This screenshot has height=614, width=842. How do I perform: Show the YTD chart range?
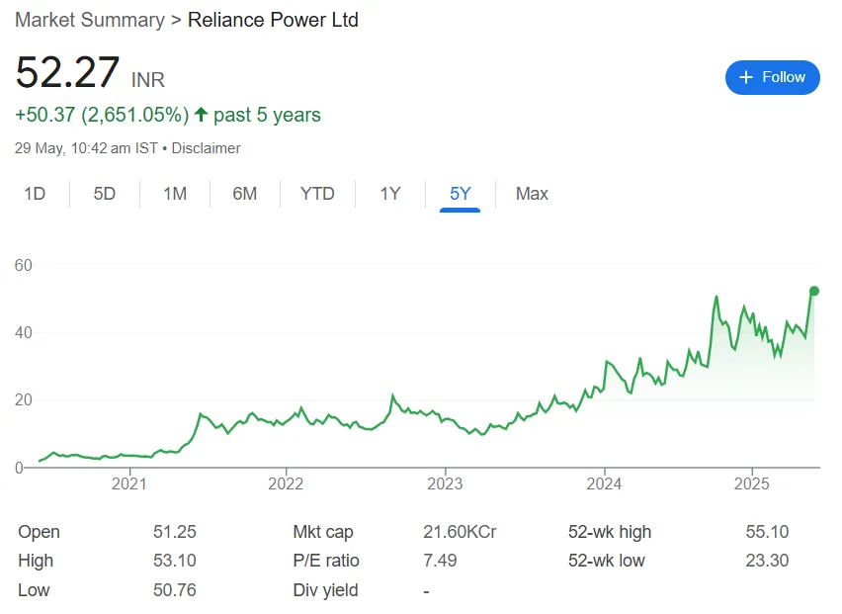[317, 194]
